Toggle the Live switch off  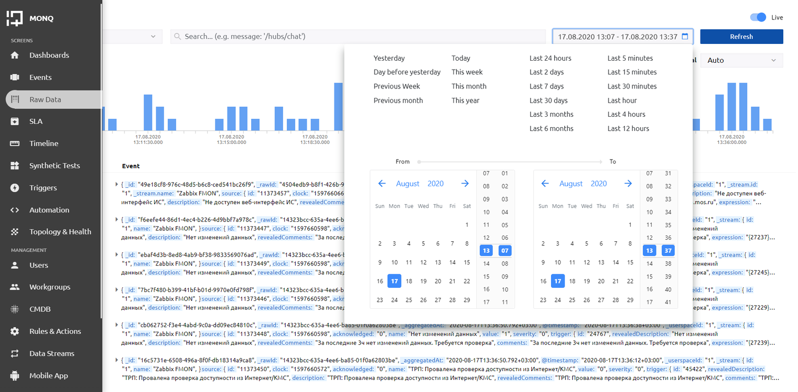coord(758,17)
